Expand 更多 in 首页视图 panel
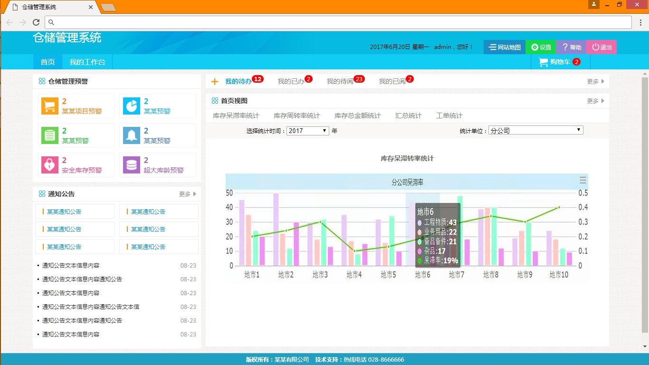 click(x=595, y=101)
